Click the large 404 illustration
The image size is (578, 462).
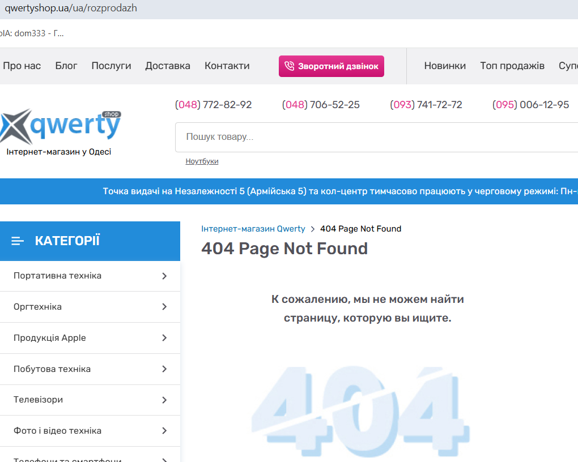tap(360, 405)
